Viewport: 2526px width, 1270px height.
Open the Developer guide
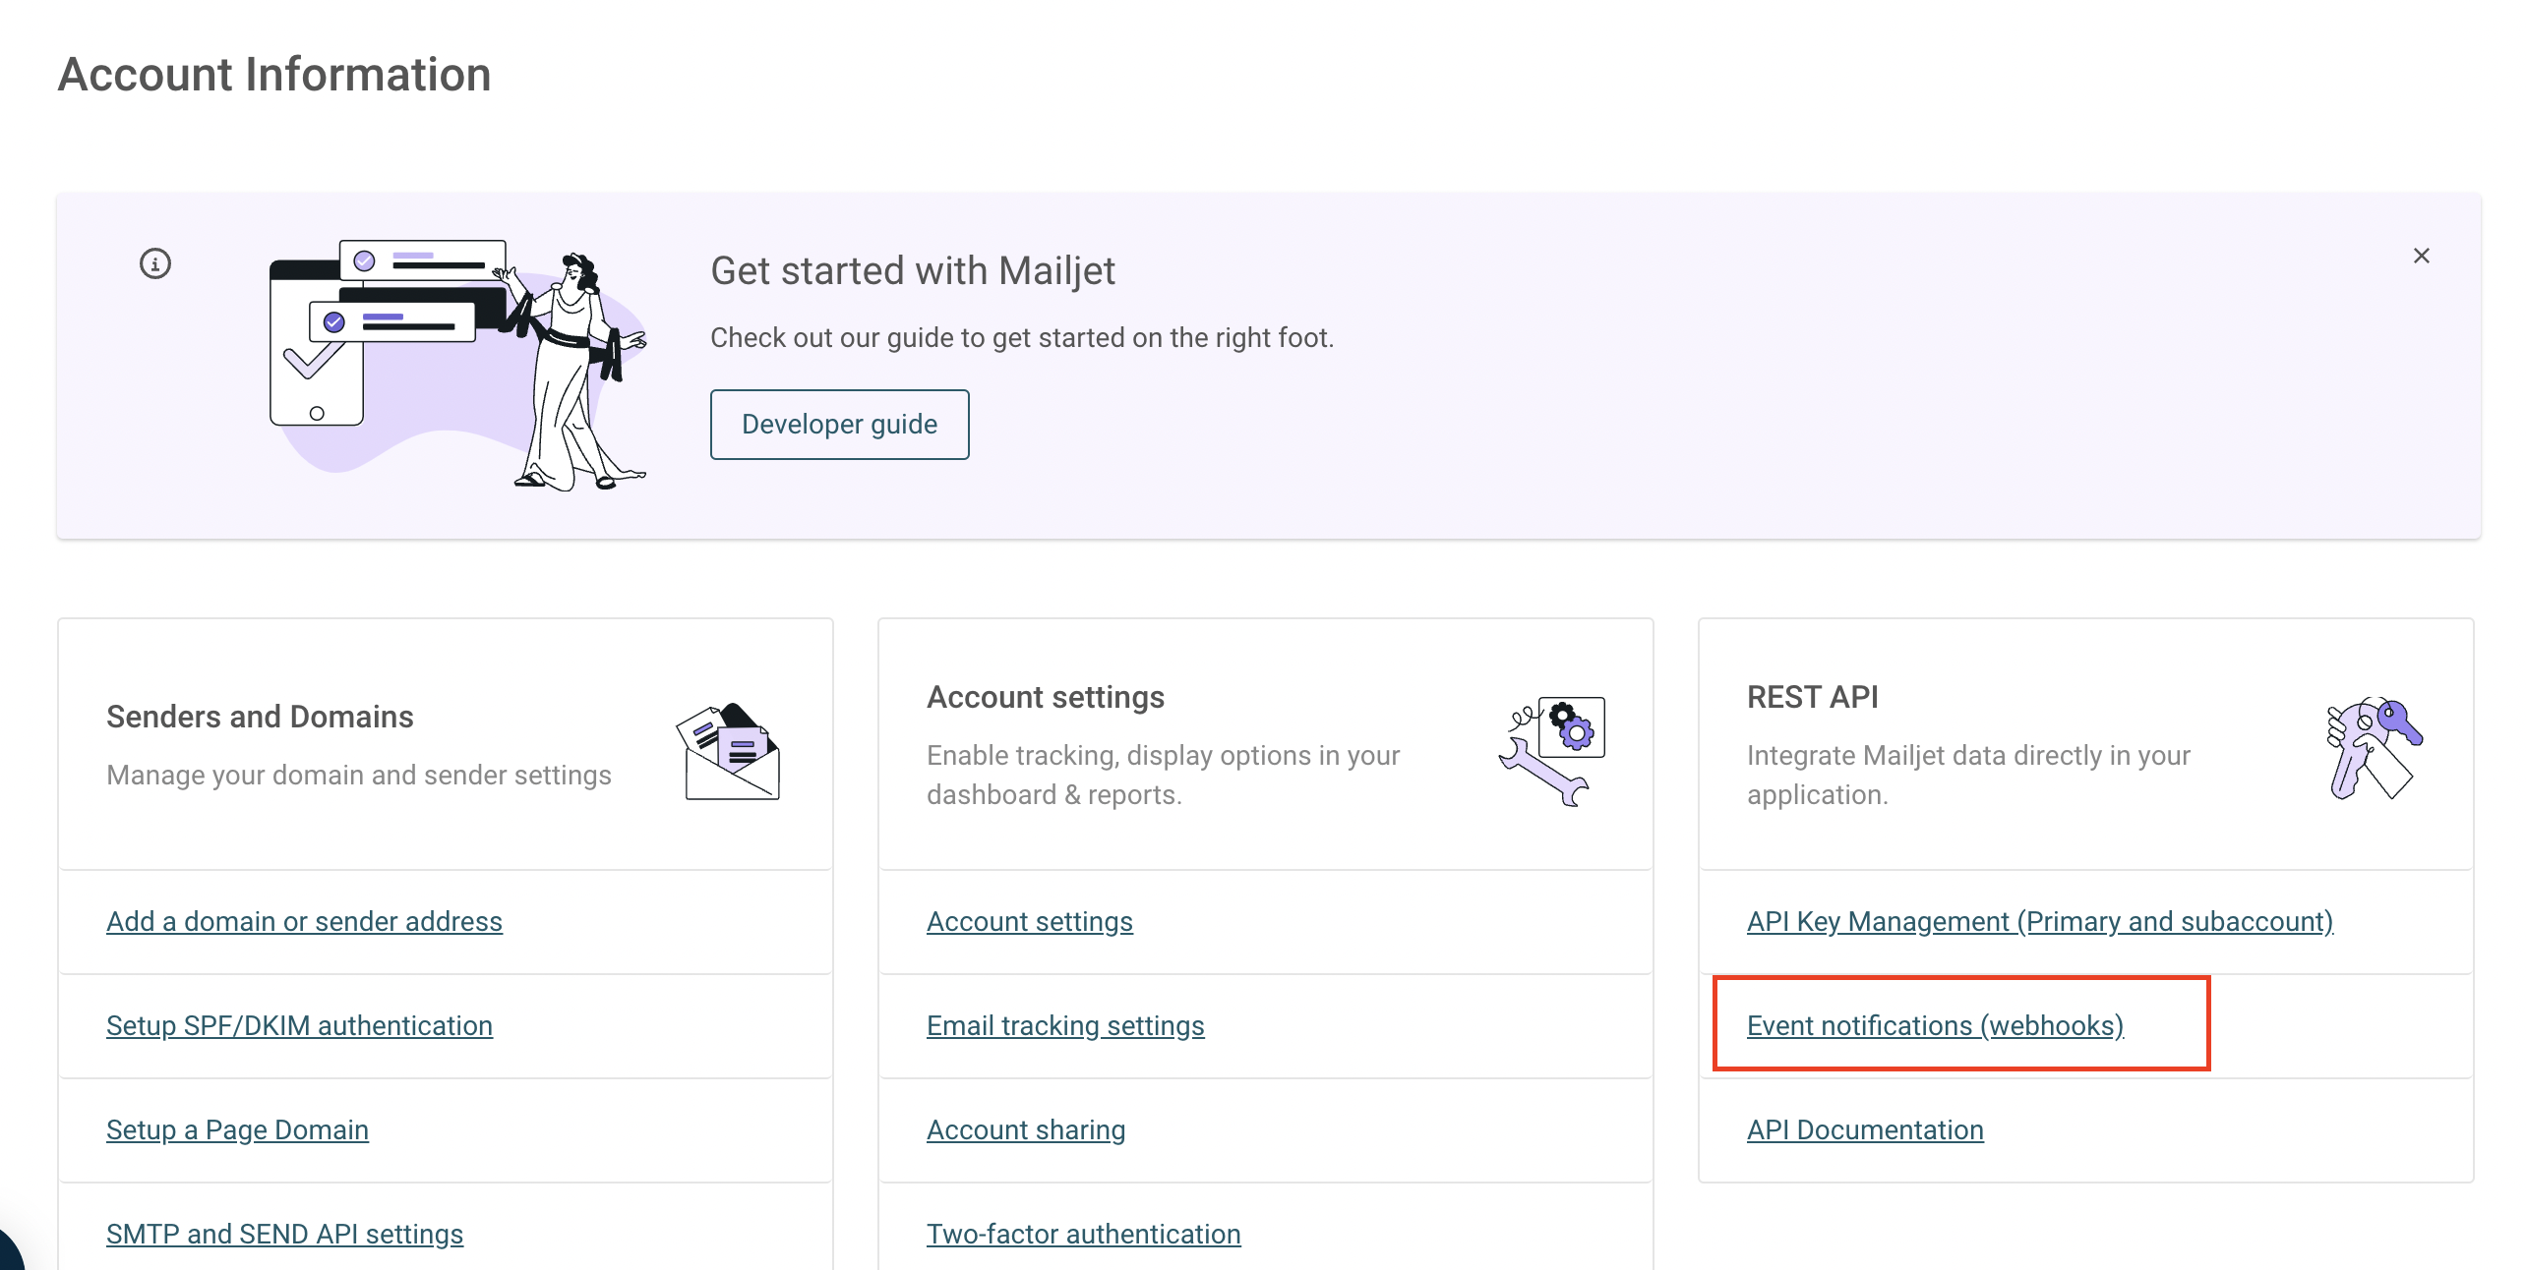point(839,425)
